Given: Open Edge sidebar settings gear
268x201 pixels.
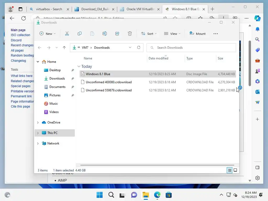Looking at the screenshot, I should pyautogui.click(x=258, y=178).
